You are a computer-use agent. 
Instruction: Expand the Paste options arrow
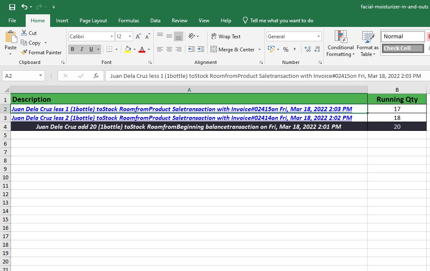(11, 54)
